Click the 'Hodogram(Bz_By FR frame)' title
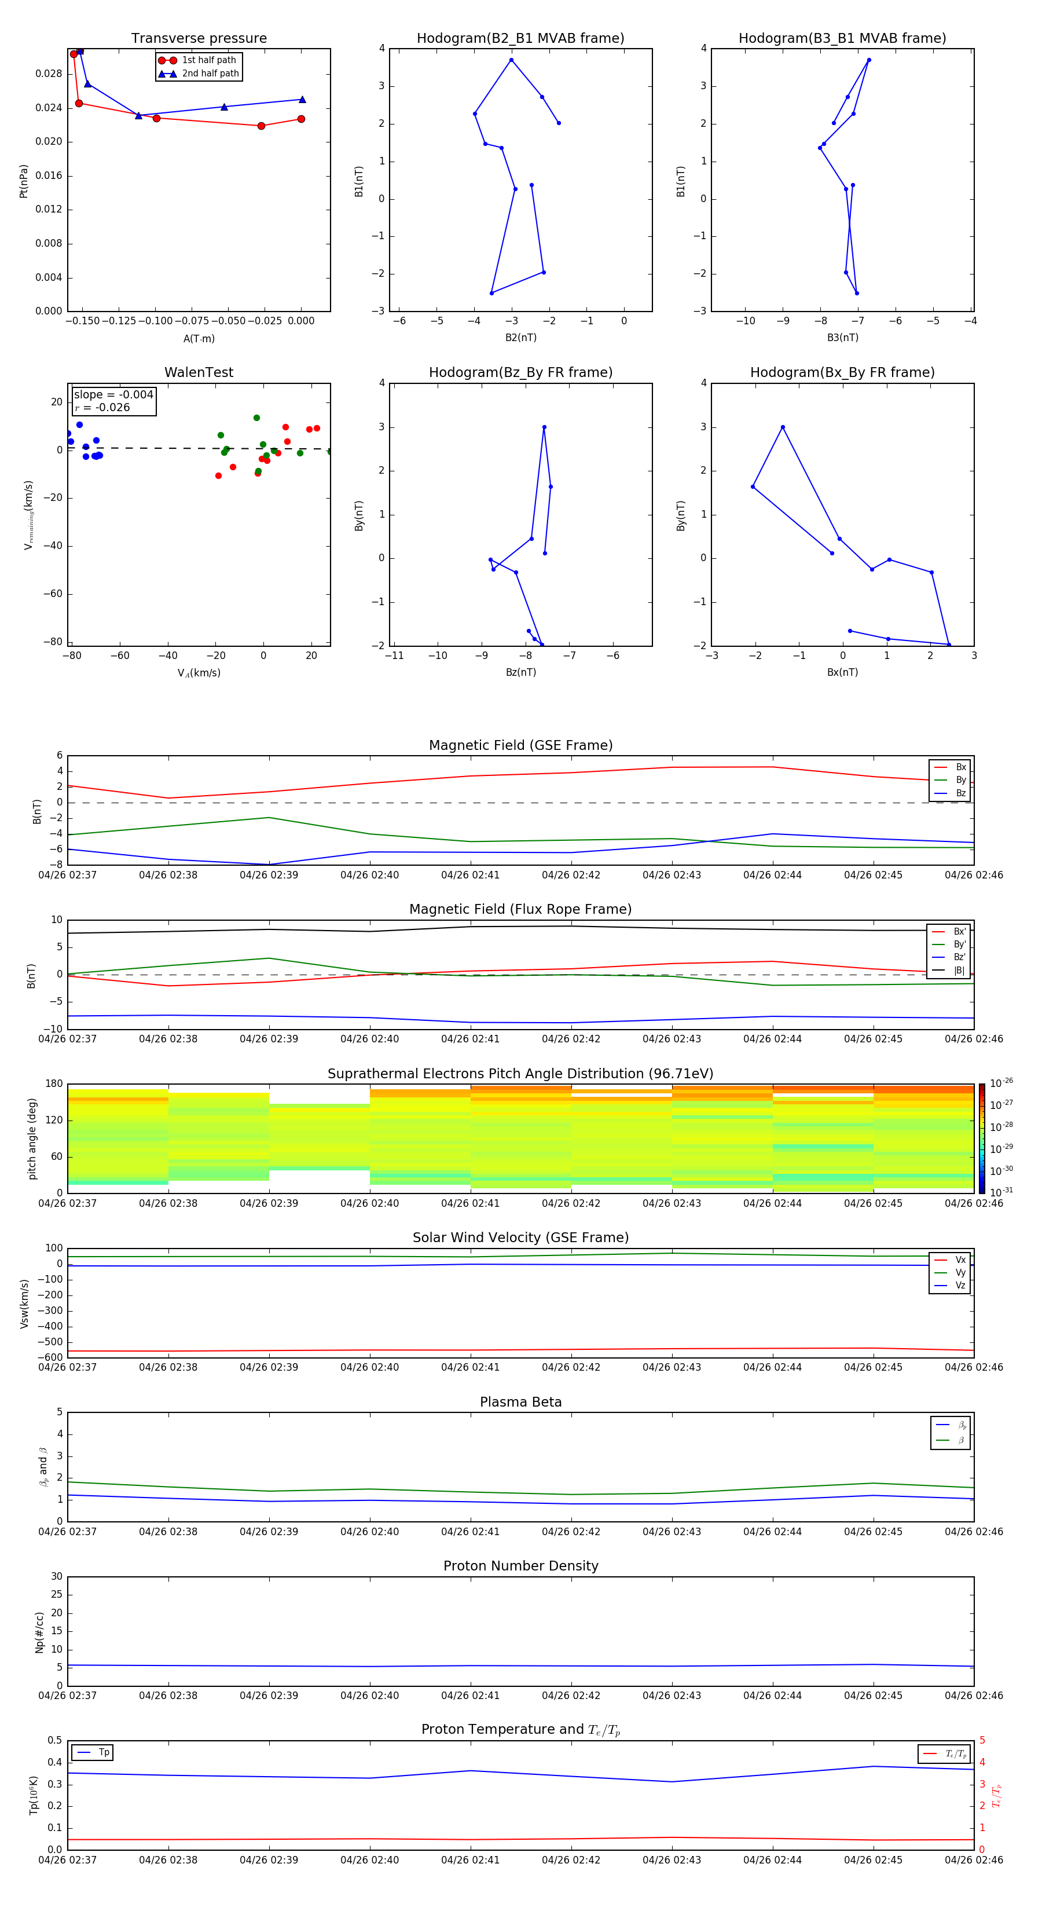Image resolution: width=1042 pixels, height=1911 pixels. pyautogui.click(x=520, y=372)
